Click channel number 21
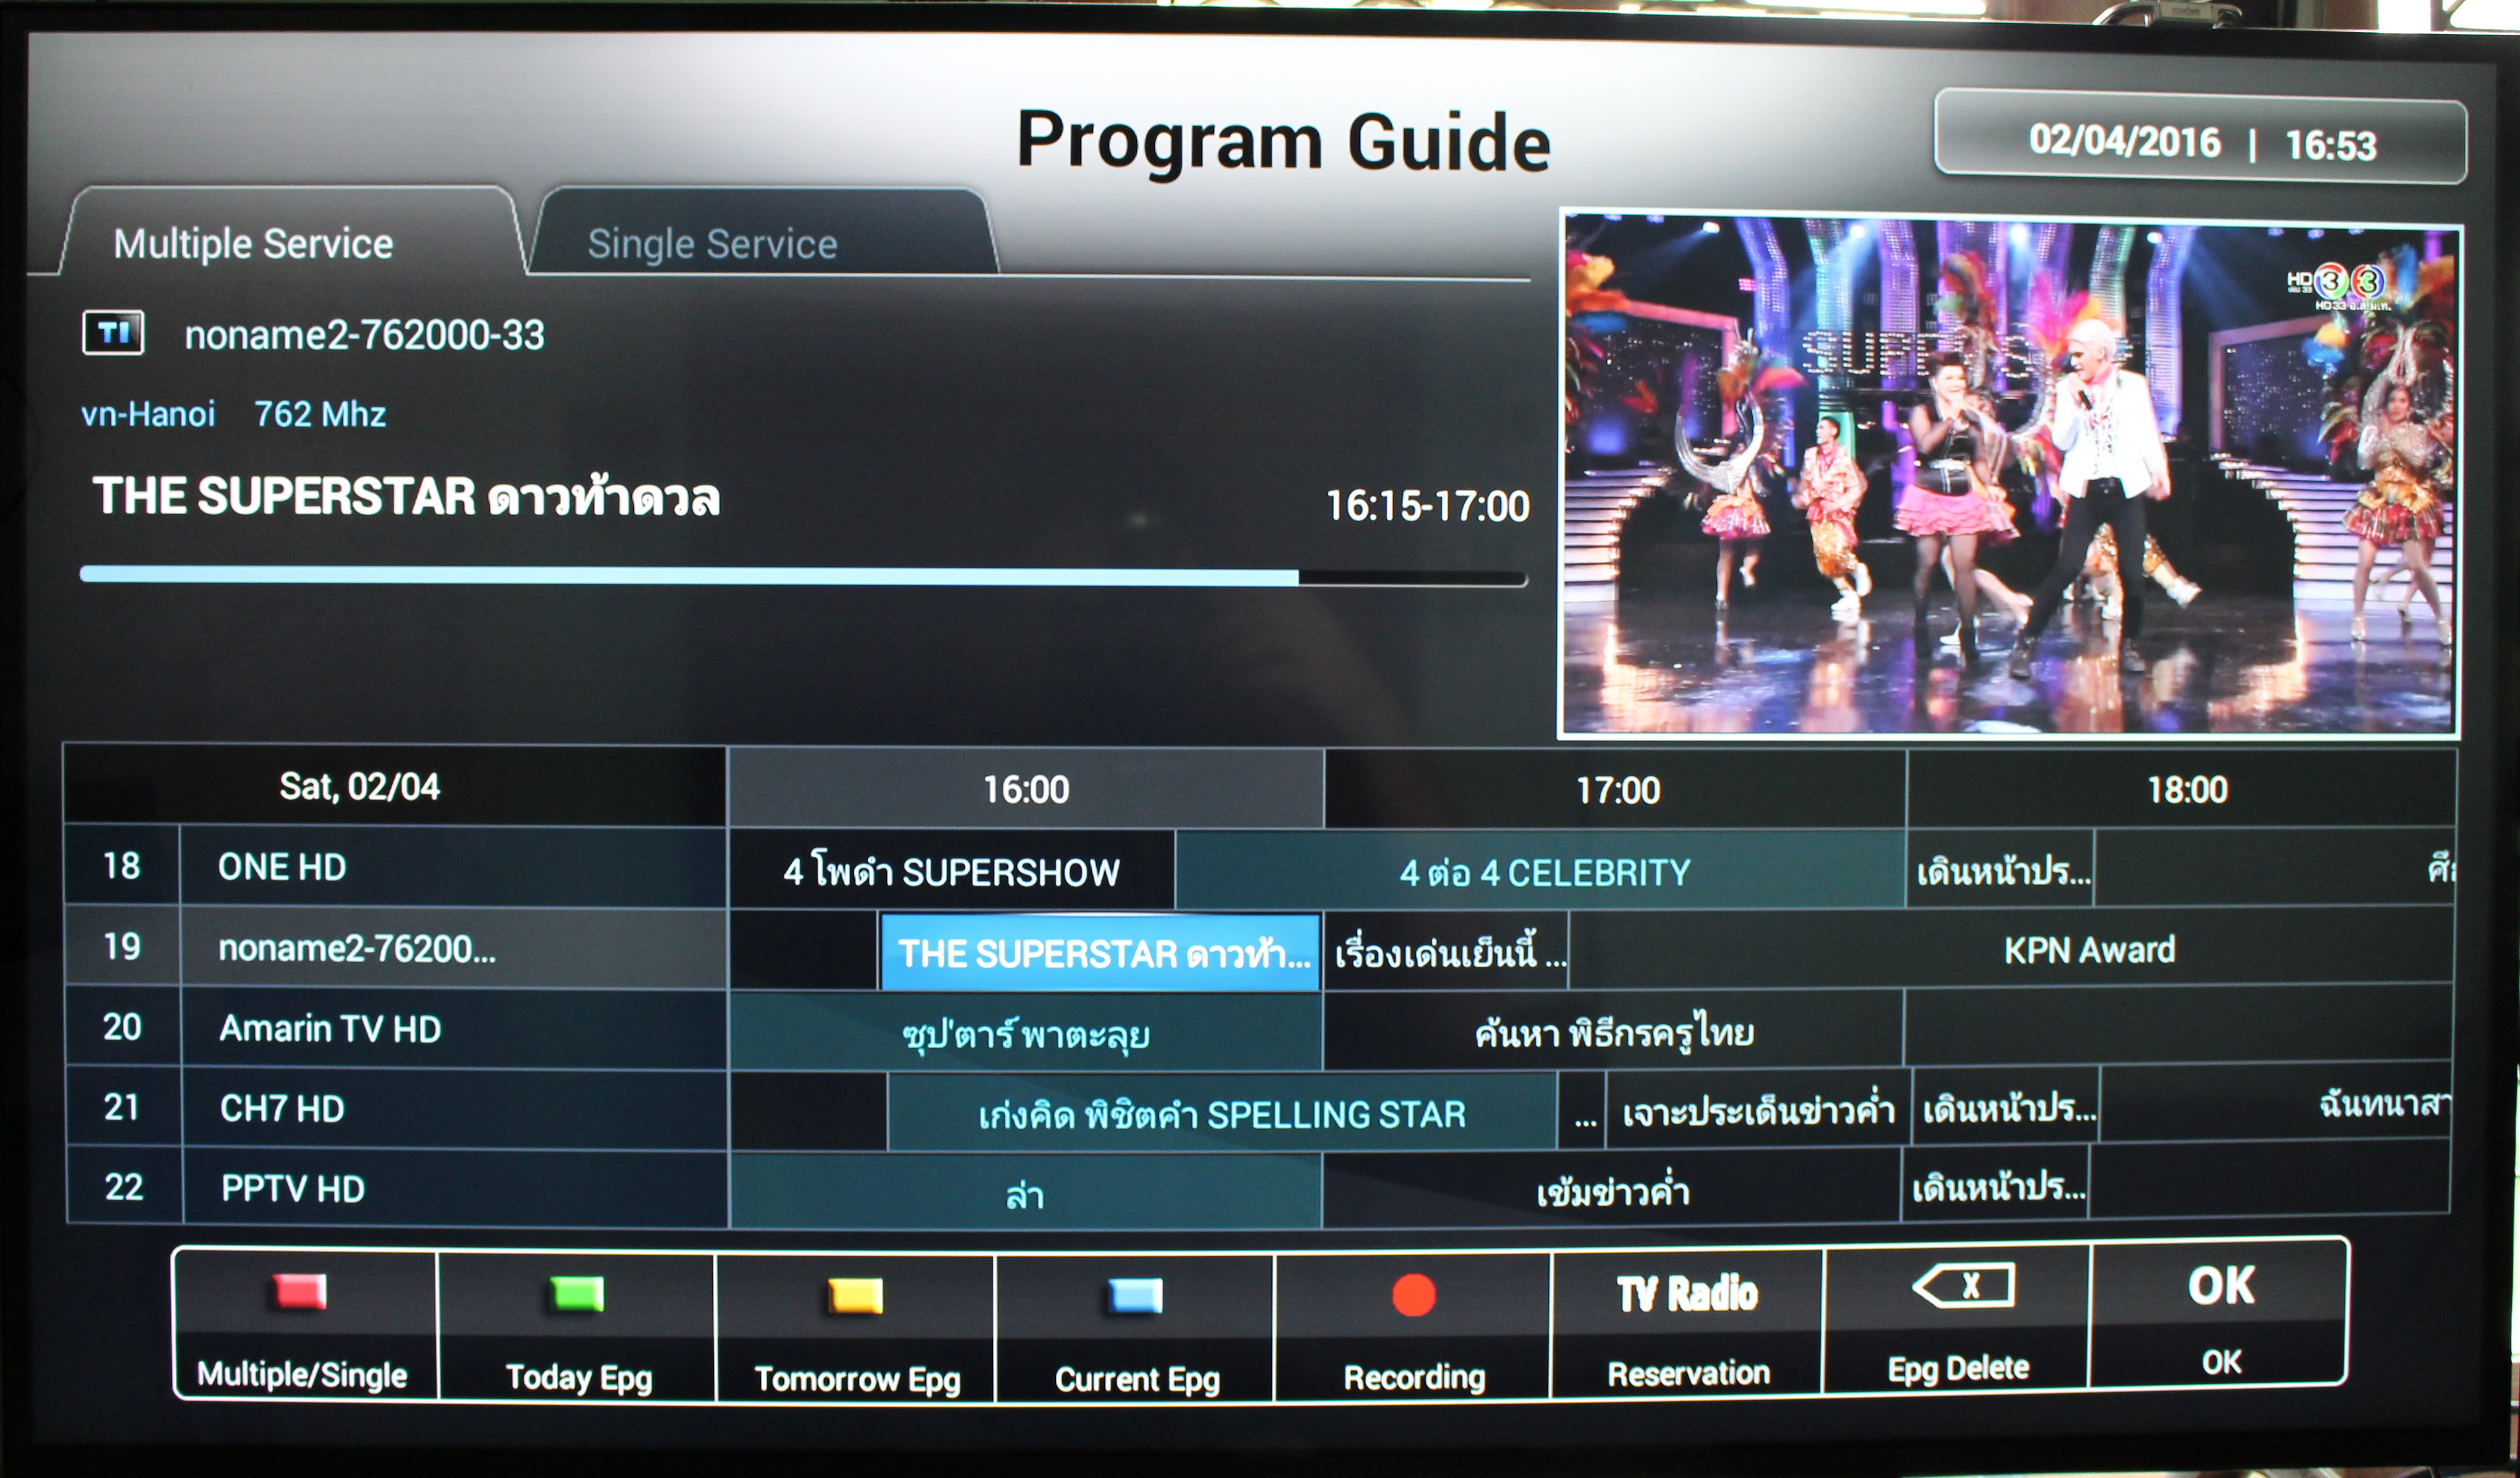Image resolution: width=2520 pixels, height=1478 pixels. 123,1107
